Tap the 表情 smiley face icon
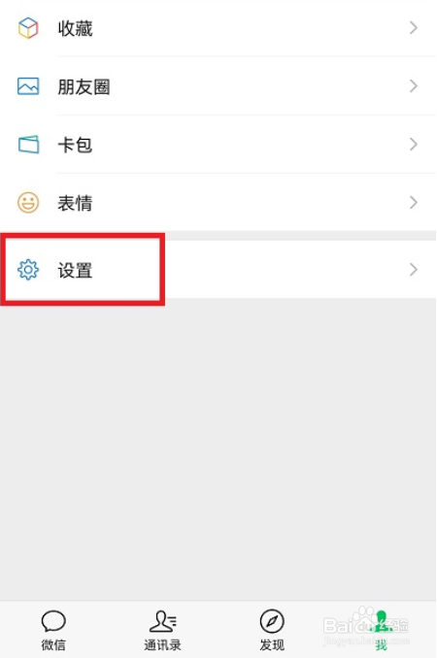437x658 pixels. point(28,203)
